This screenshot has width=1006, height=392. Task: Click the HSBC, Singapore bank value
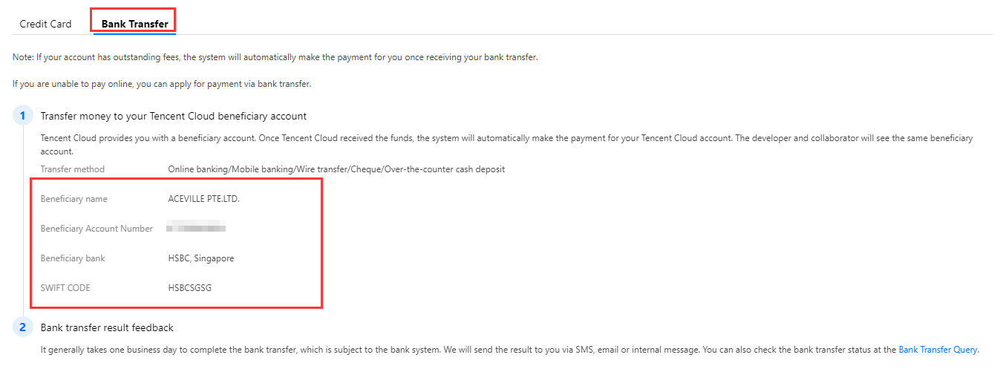[201, 258]
